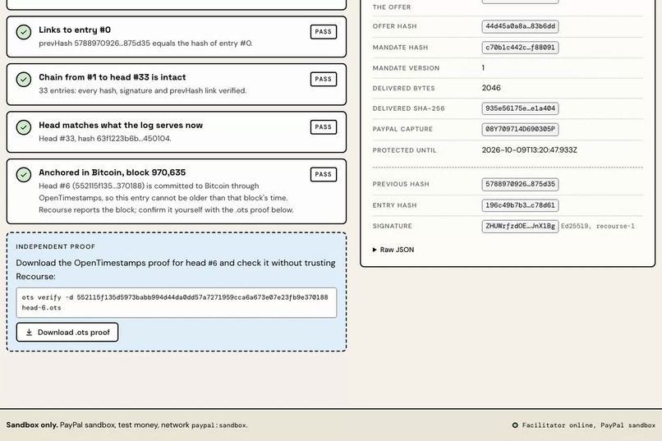
Task: Click the protected until date 2026-10-09T13:20:47.933Z
Action: click(x=530, y=149)
